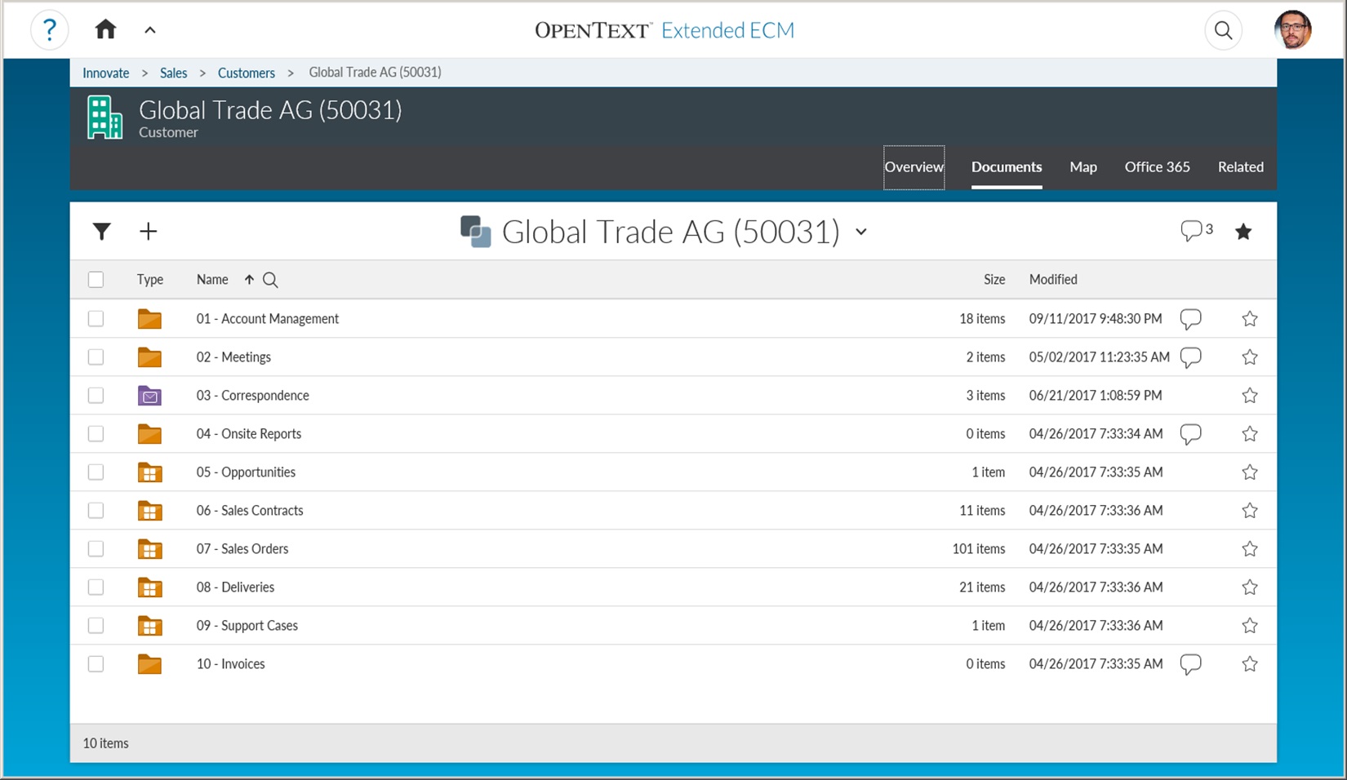1347x780 pixels.
Task: Open comment bubble for 02 - Meetings
Action: click(x=1190, y=357)
